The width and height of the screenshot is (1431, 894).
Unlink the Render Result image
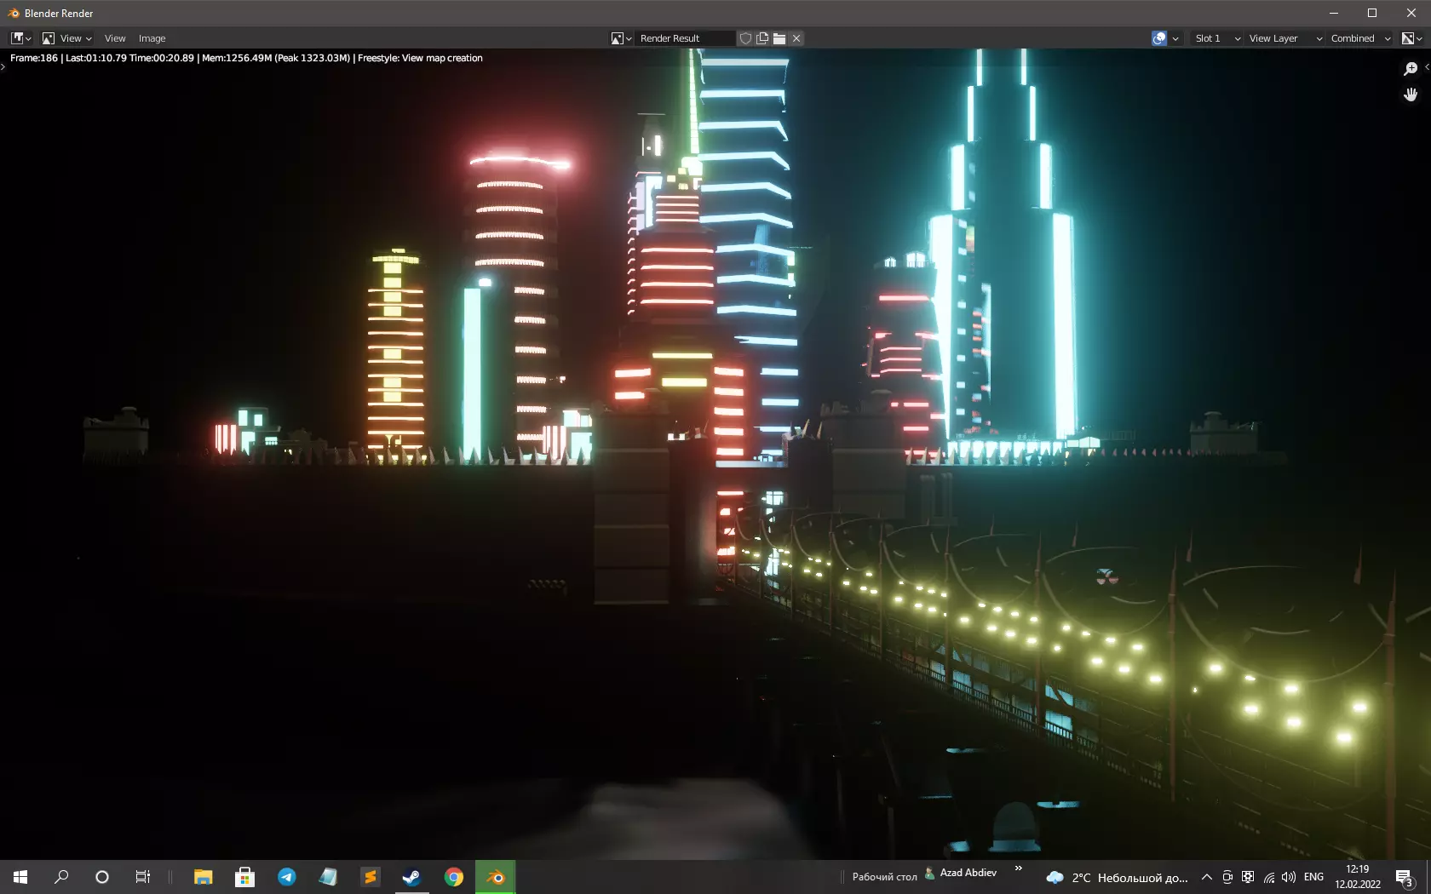796,38
